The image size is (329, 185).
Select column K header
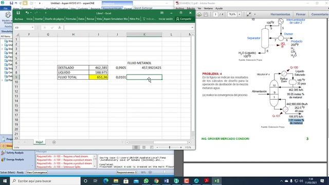pos(144,34)
